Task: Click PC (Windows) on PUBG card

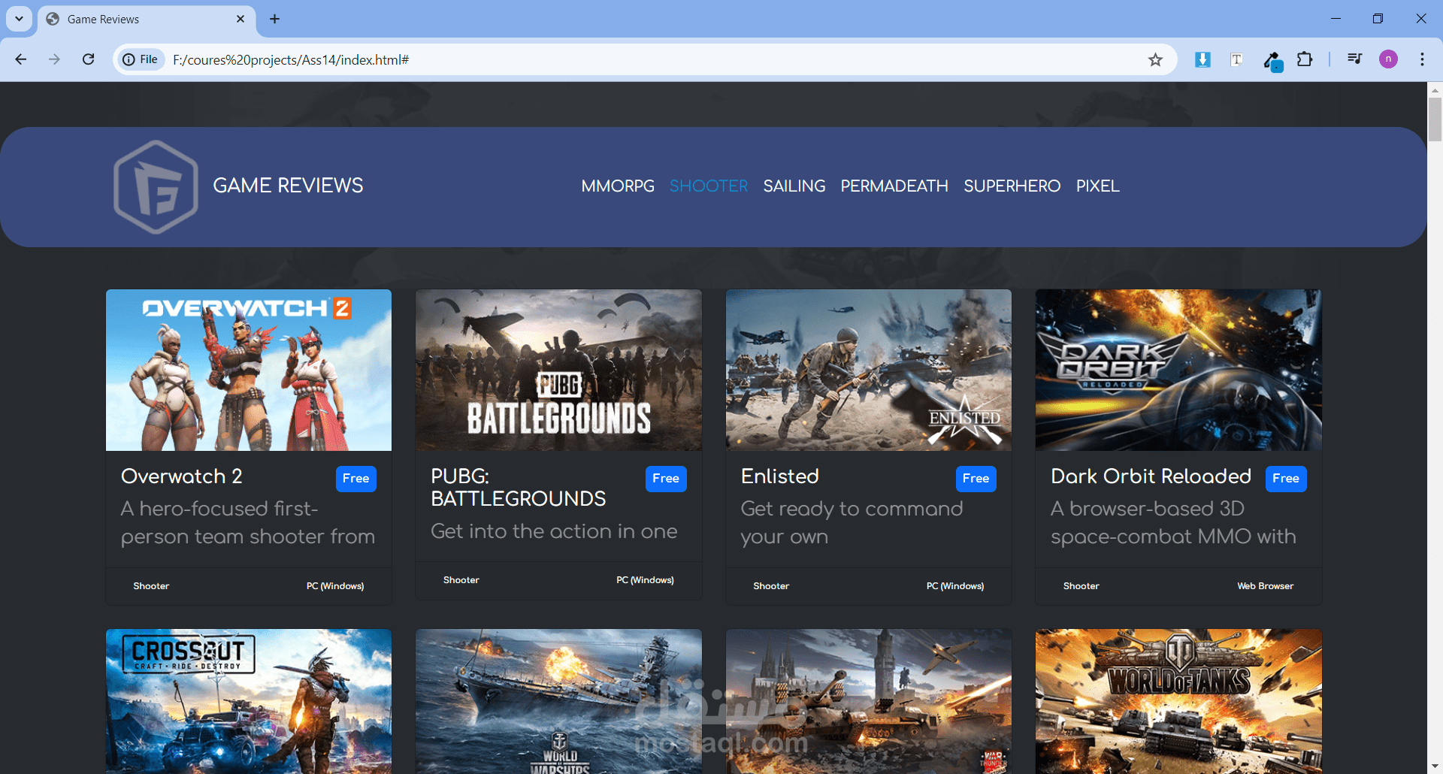Action: point(645,580)
